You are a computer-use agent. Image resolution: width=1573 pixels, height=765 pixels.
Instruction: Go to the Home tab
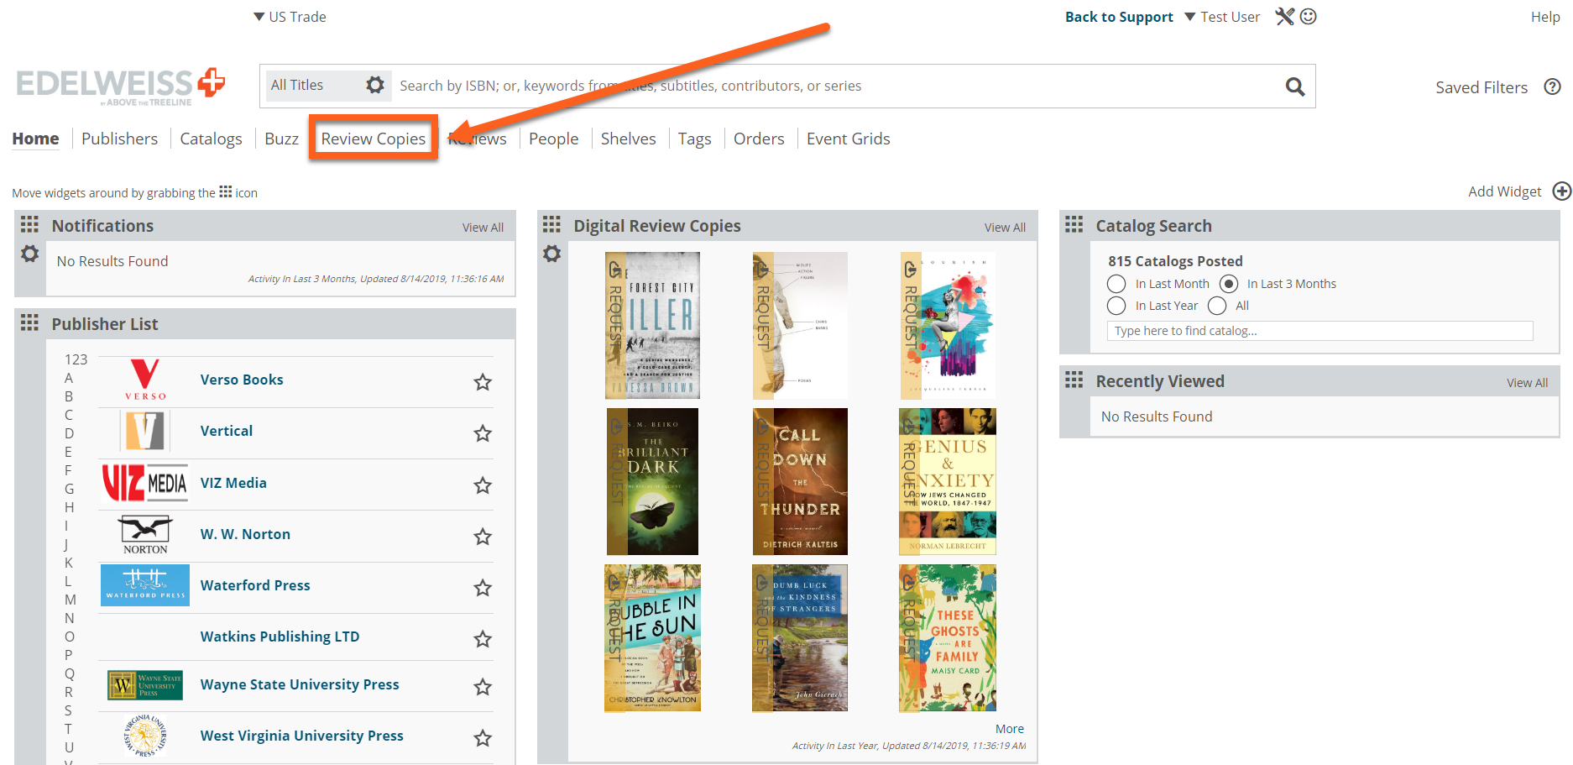tap(35, 139)
